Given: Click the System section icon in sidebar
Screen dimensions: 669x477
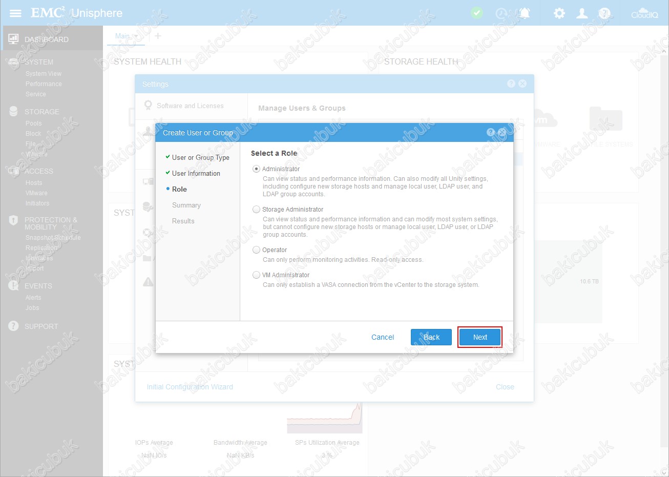Looking at the screenshot, I should coord(14,61).
